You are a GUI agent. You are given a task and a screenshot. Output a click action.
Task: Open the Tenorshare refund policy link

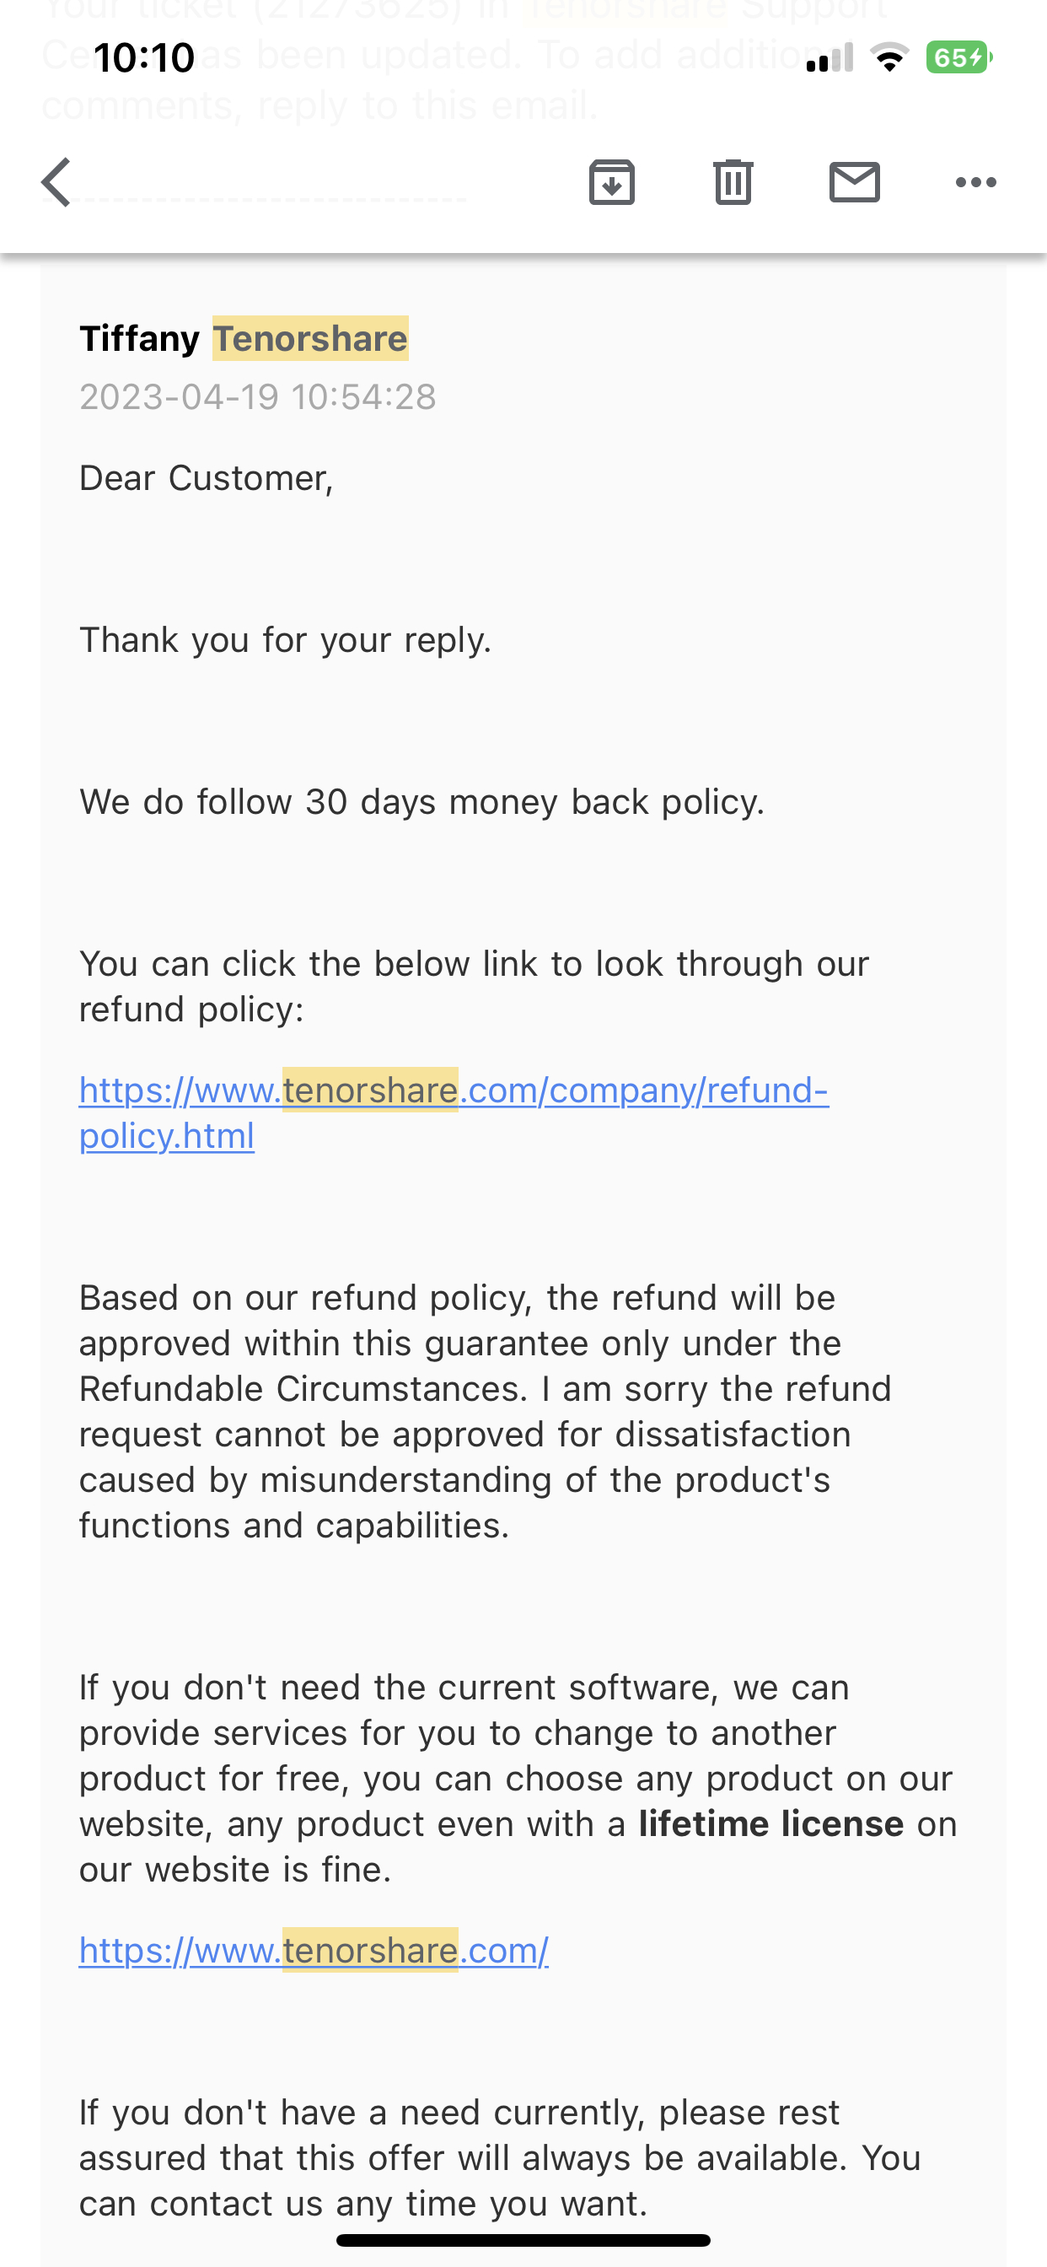pos(454,1091)
